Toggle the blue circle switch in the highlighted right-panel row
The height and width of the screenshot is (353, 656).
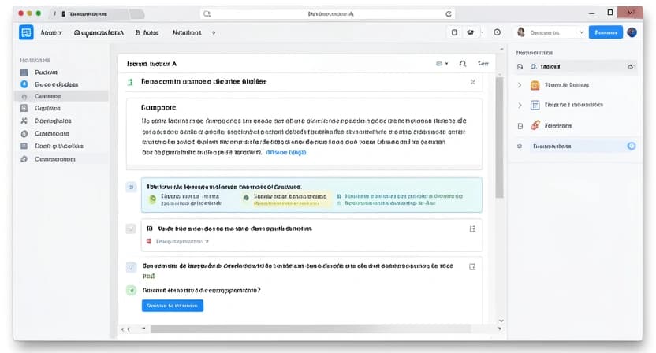[x=632, y=146]
